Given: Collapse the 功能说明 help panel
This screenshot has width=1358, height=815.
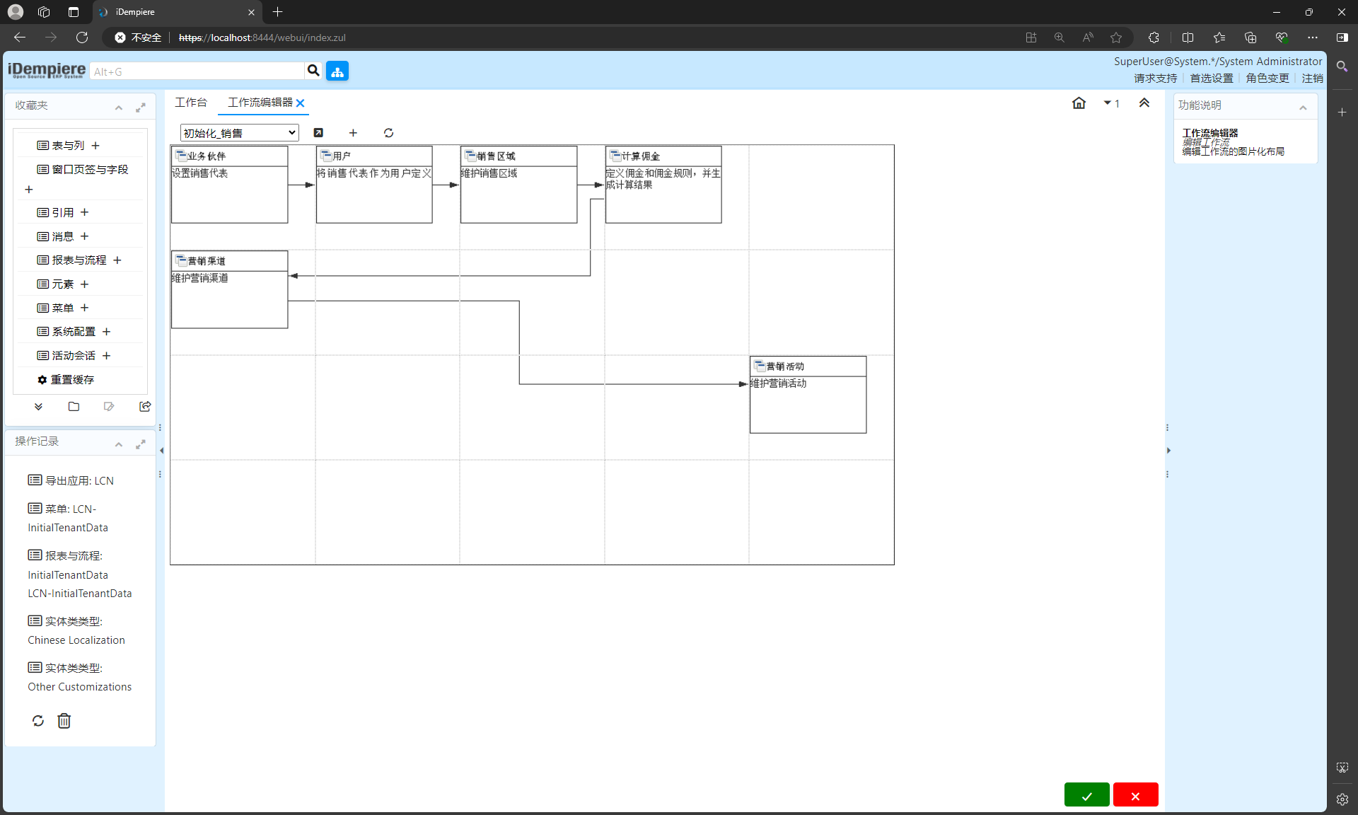Looking at the screenshot, I should [x=1303, y=108].
